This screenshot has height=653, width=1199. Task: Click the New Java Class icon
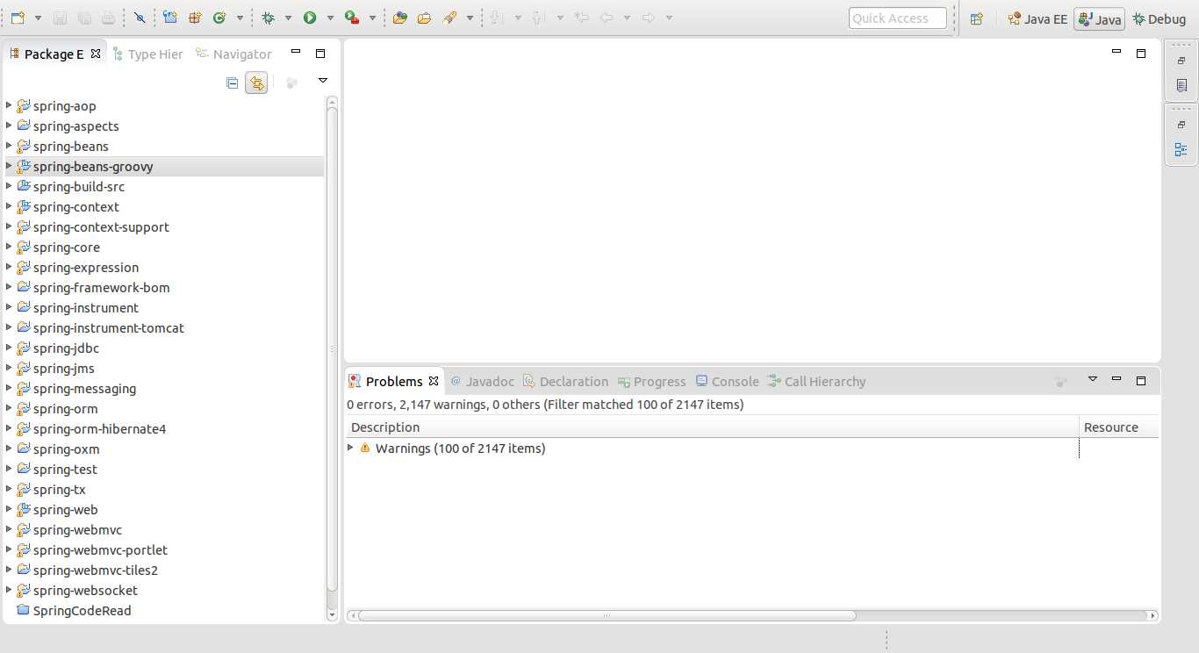tap(219, 18)
